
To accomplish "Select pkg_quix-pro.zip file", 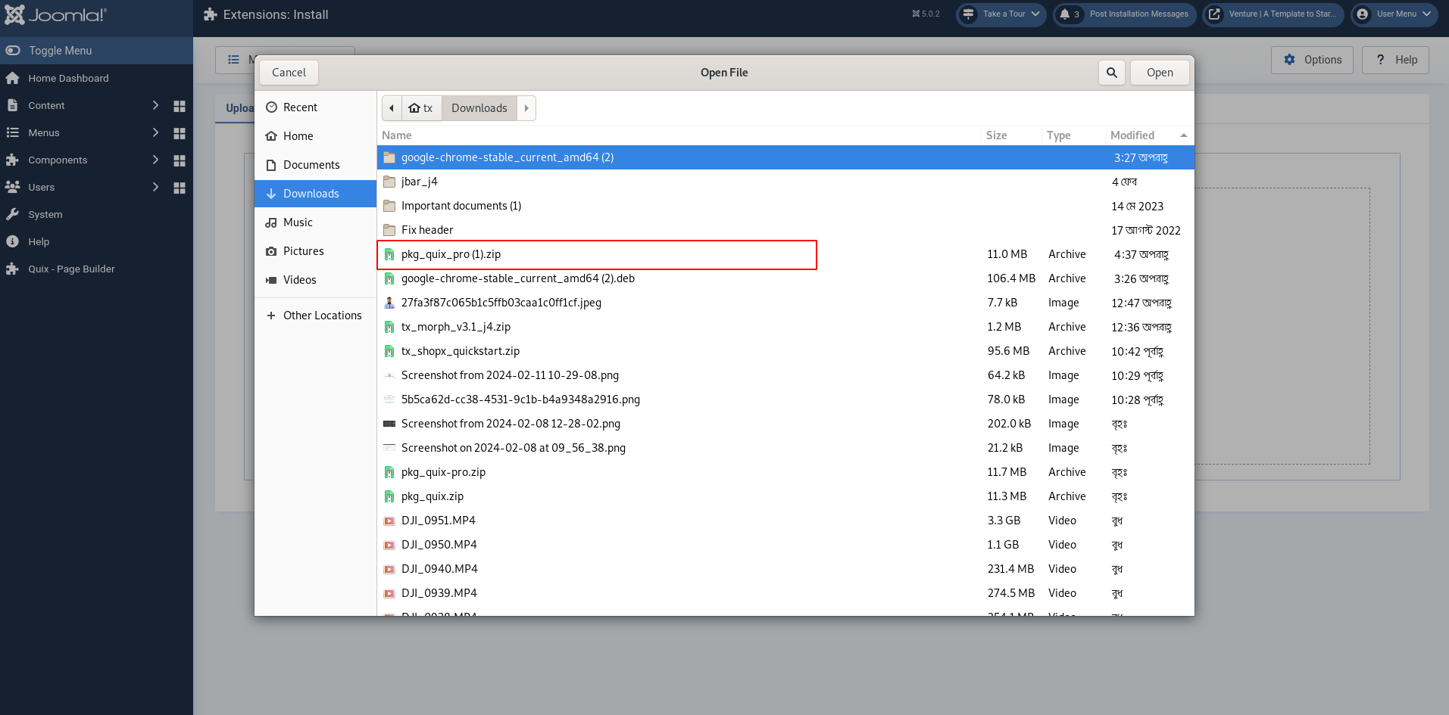I will click(785, 472).
